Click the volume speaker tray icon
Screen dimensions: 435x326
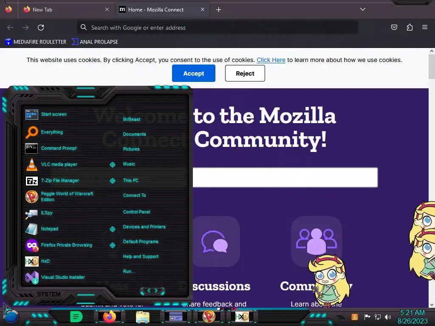click(388, 317)
